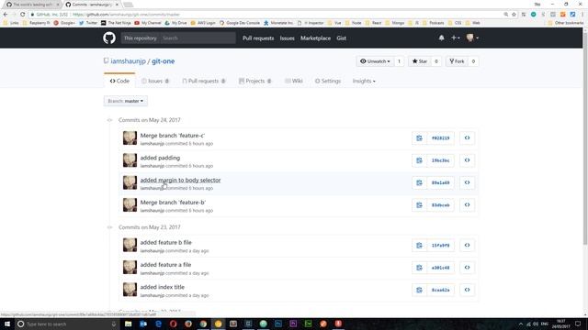The image size is (588, 330).
Task: Open repository Settings tab
Action: tap(328, 81)
